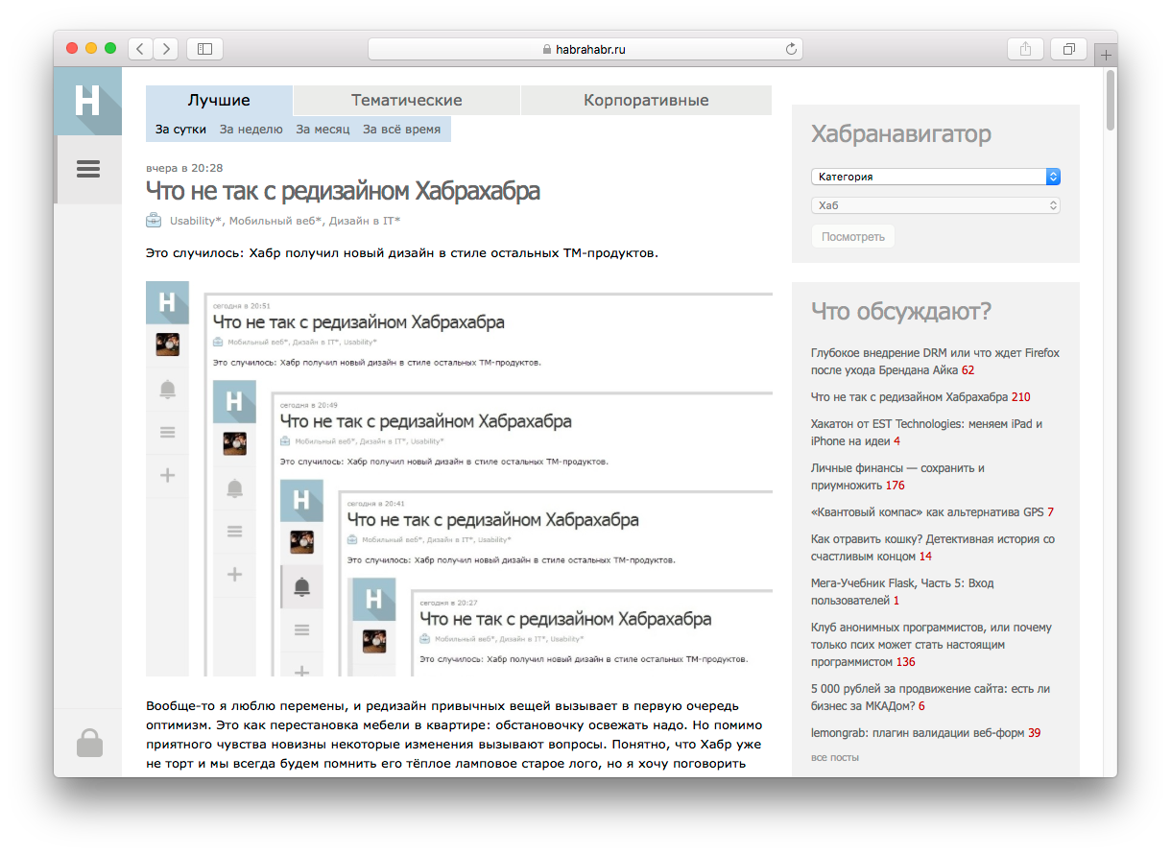The width and height of the screenshot is (1171, 854).
Task: Click the page vertical scrollbar
Action: 1111,100
